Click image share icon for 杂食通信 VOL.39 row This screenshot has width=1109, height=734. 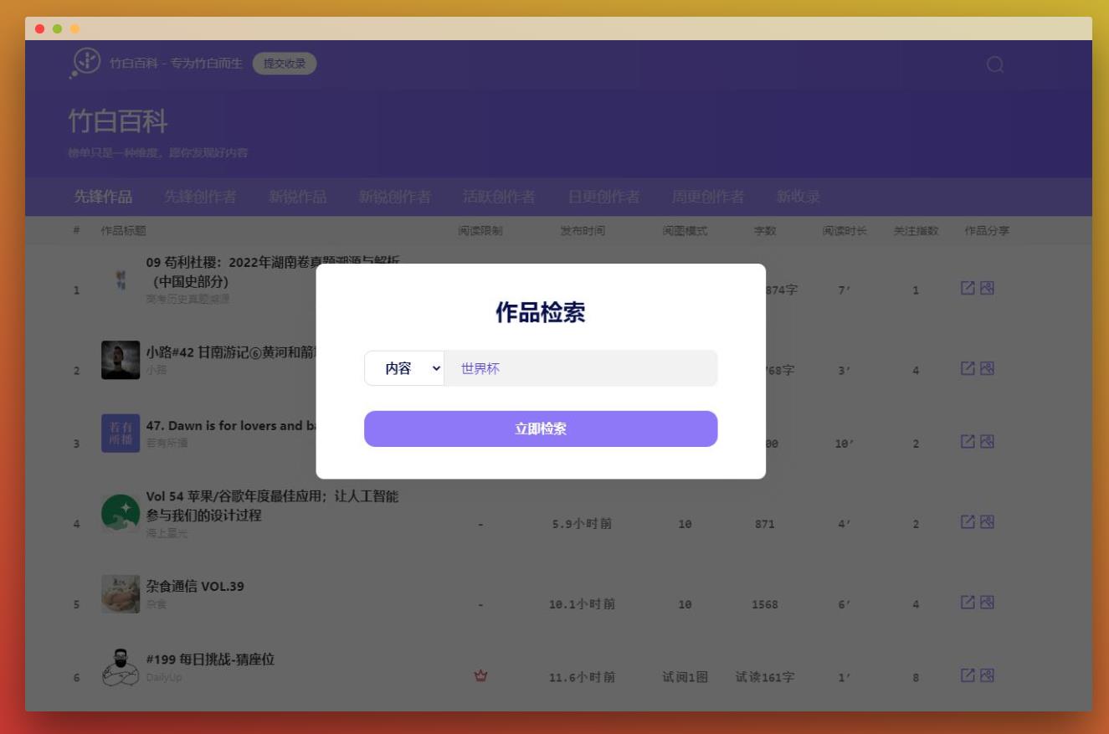987,602
